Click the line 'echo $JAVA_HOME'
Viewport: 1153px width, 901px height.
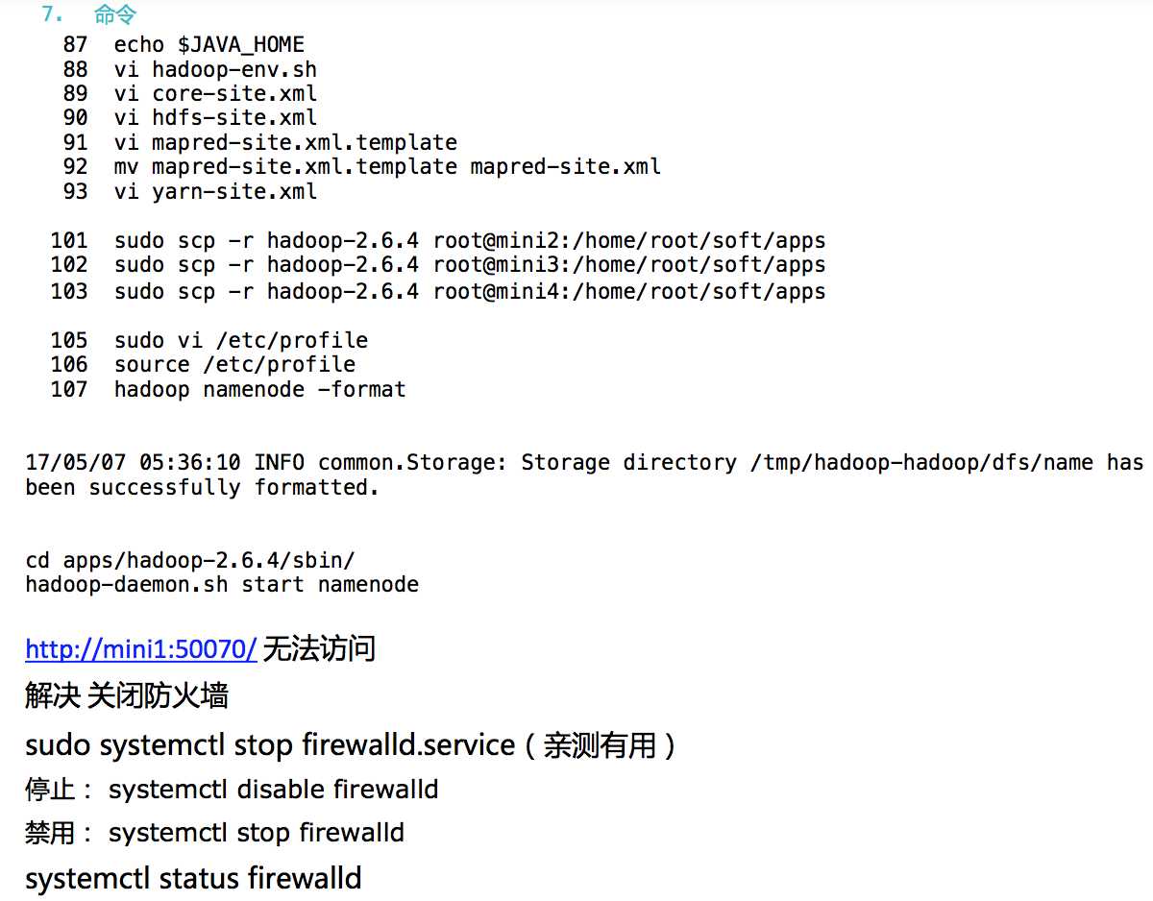209,45
